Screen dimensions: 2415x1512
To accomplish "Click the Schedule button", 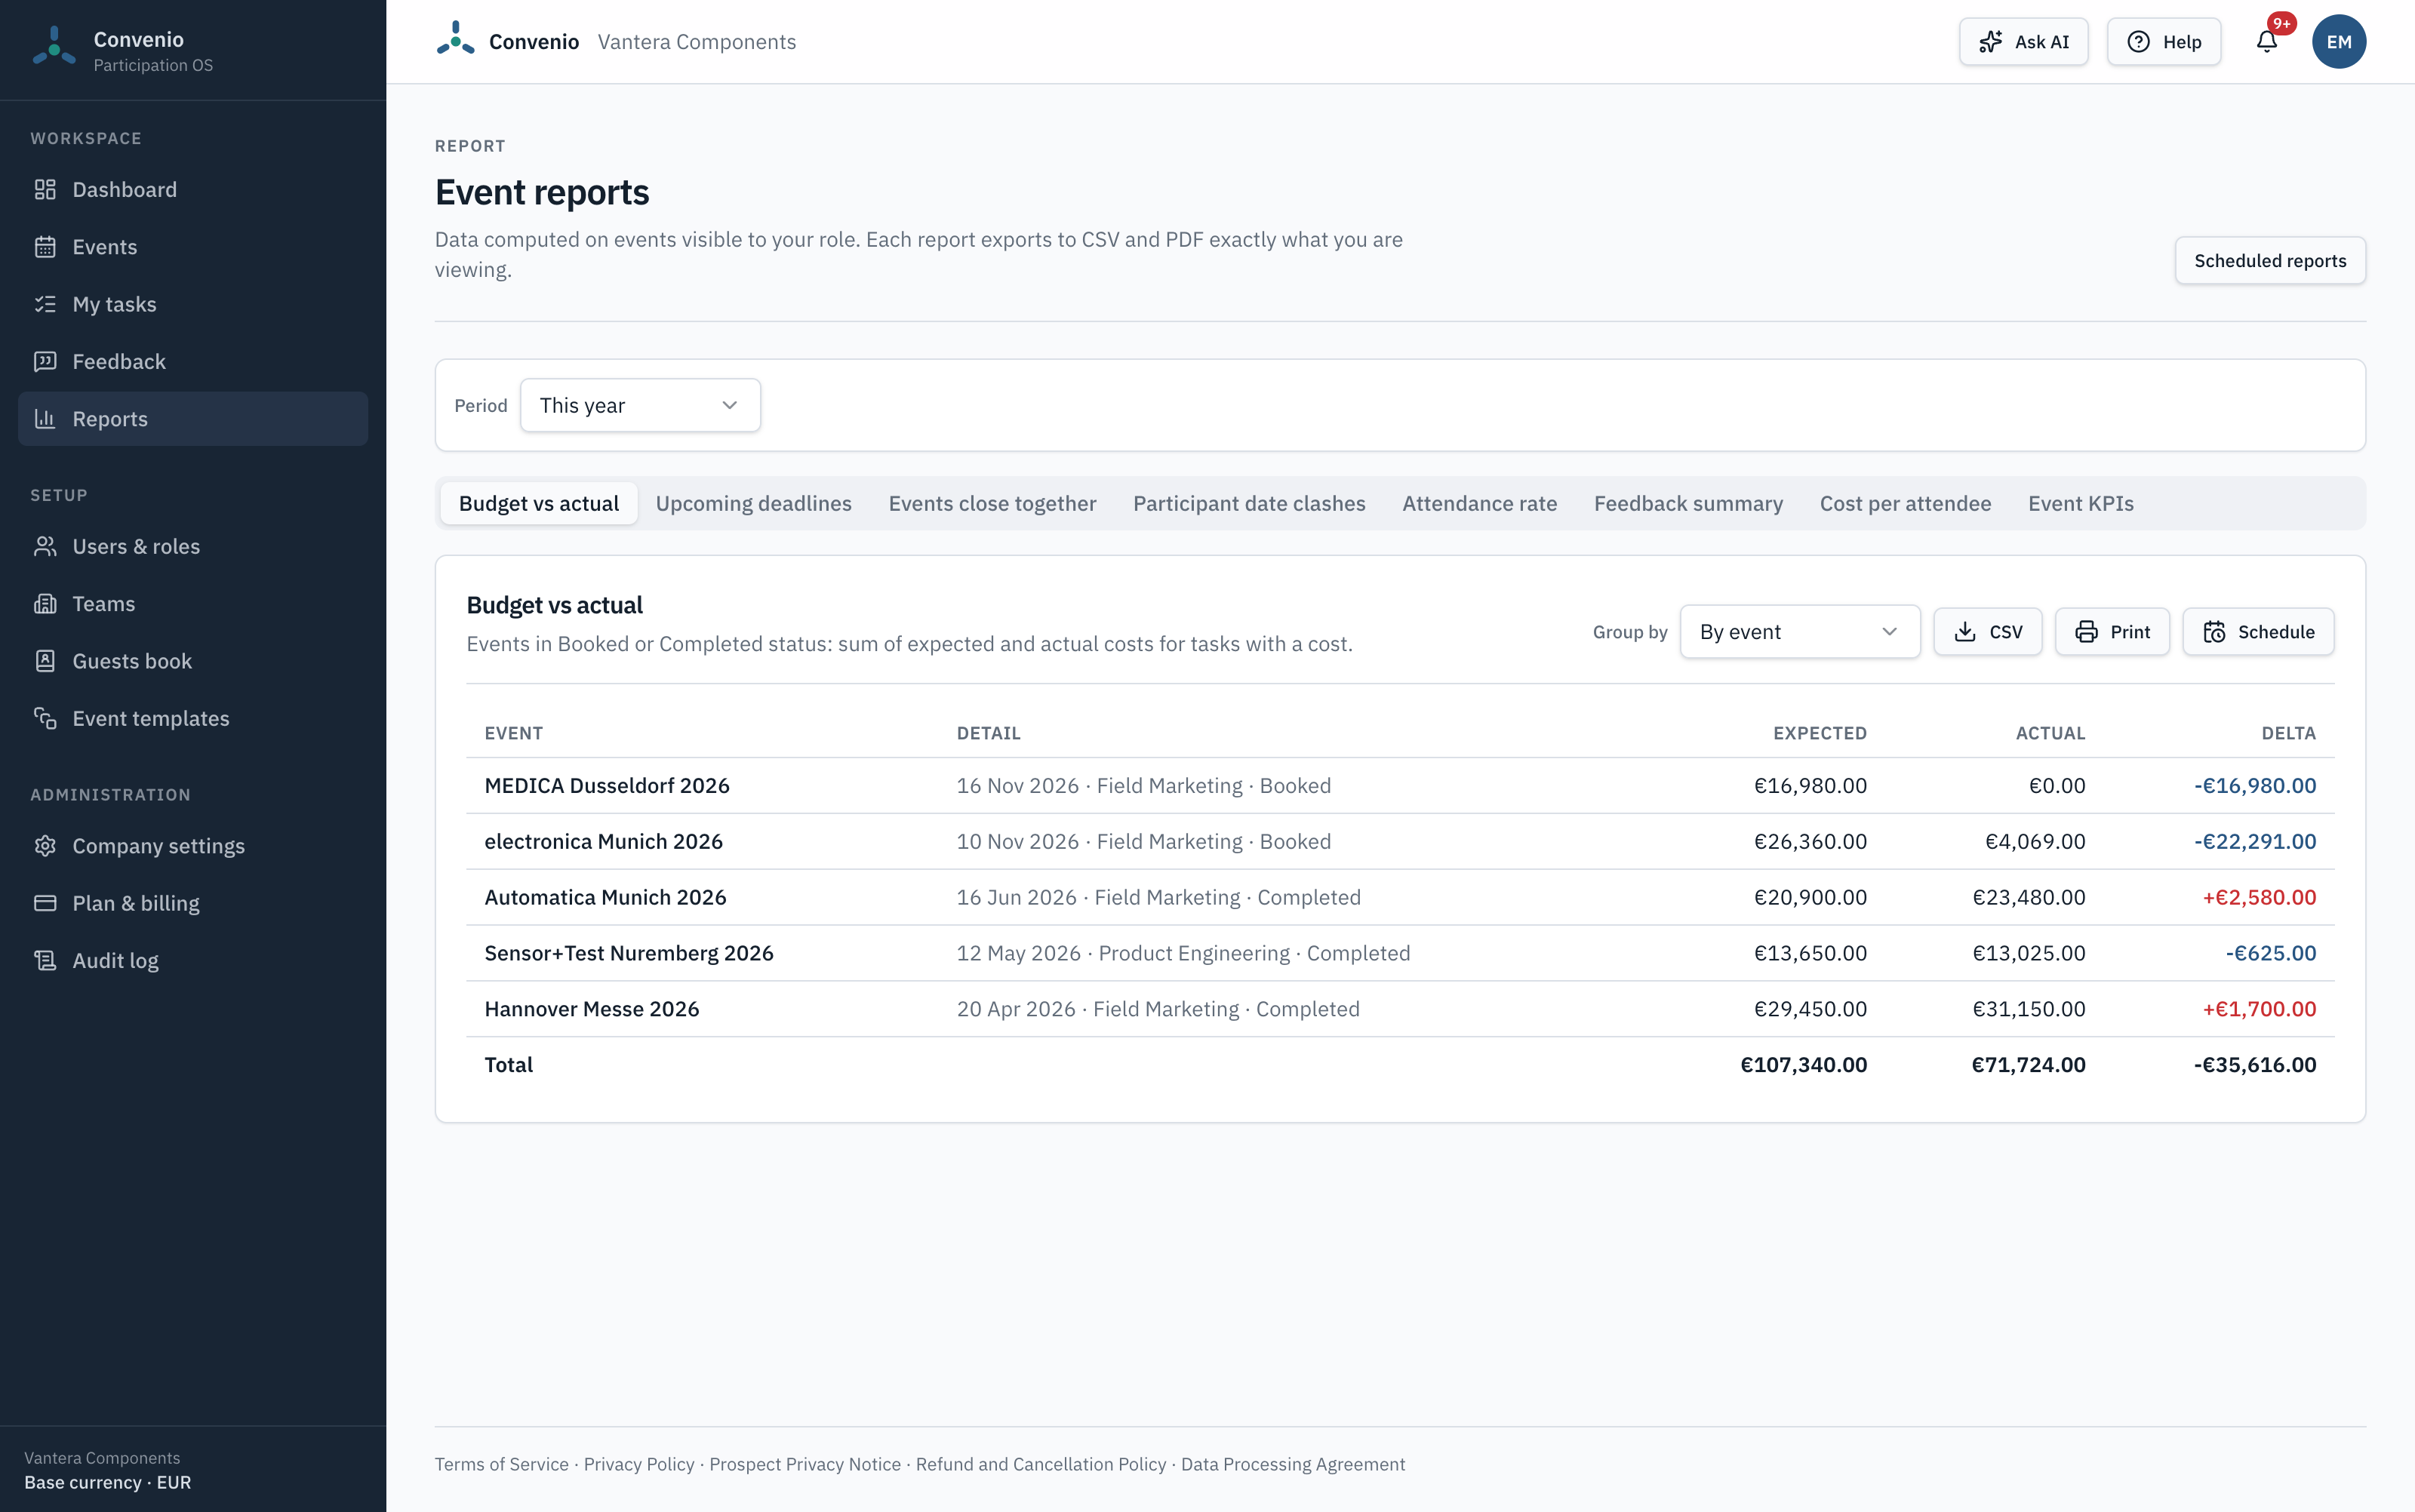I will click(x=2258, y=632).
